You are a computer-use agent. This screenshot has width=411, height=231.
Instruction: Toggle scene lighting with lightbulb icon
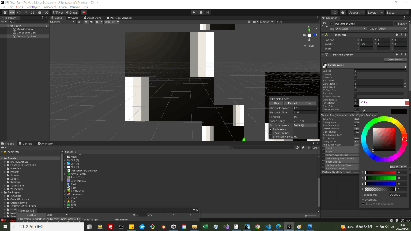[86, 22]
